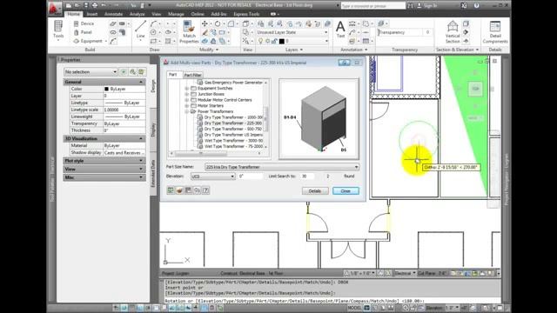Click the Select Objects icon in Properties palette

pyautogui.click(x=132, y=72)
